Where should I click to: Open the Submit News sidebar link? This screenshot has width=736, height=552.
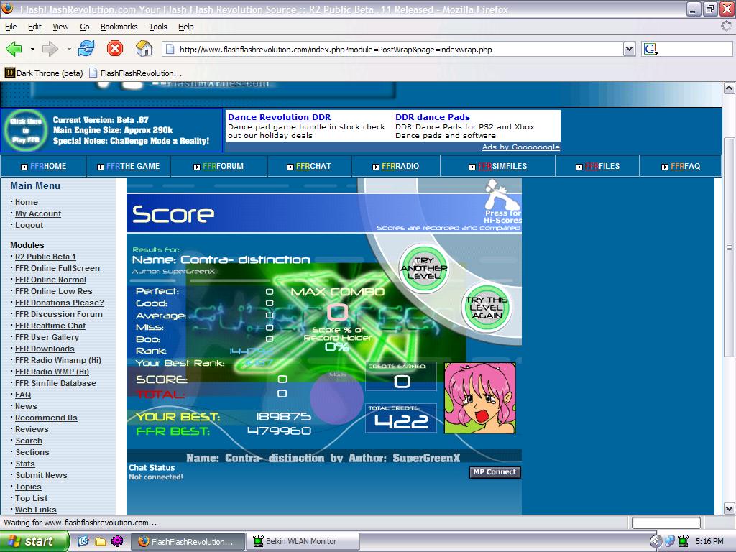41,475
